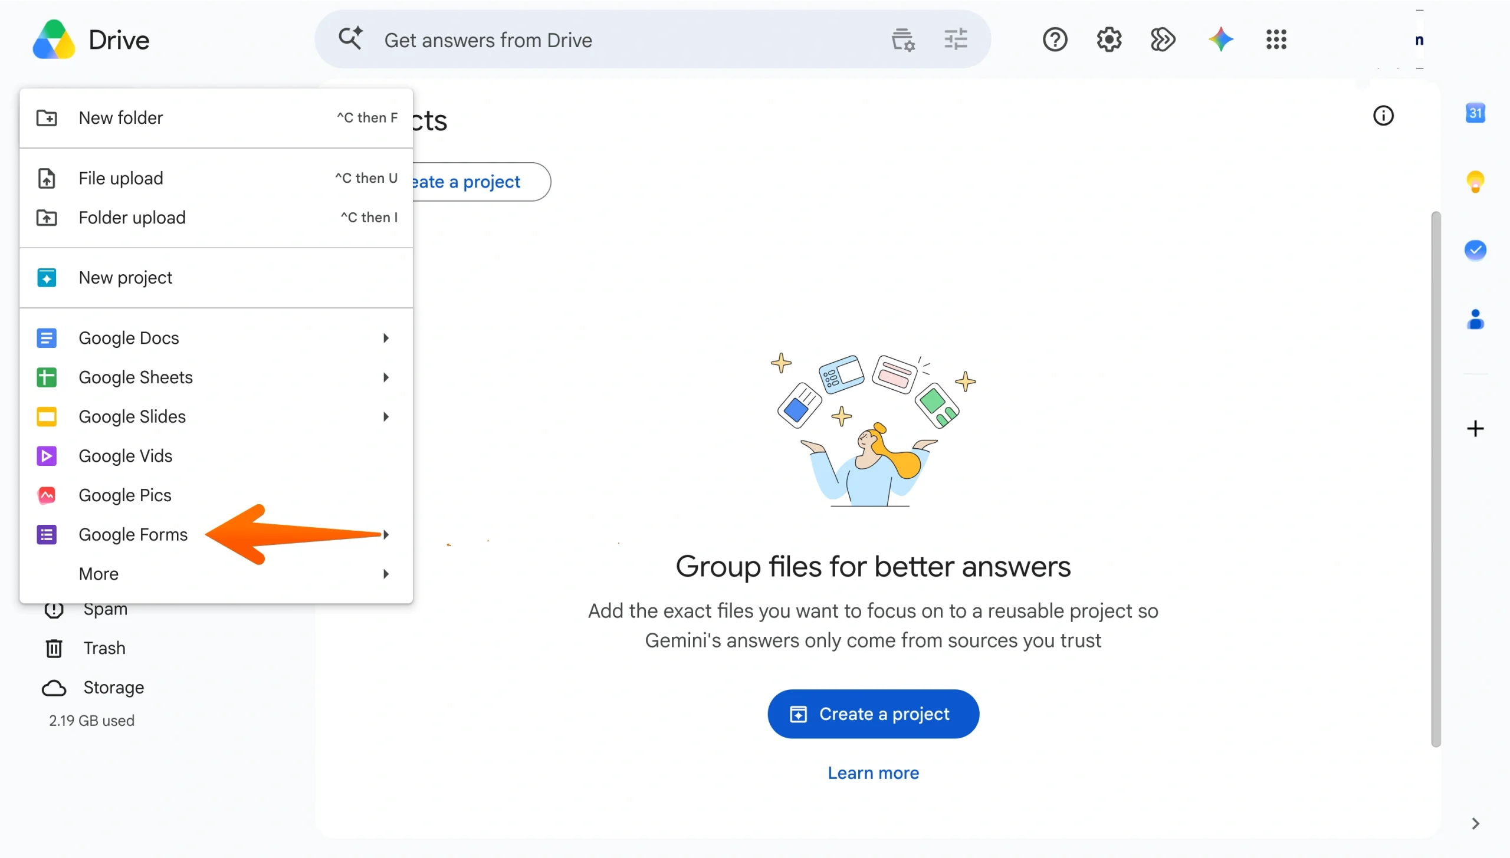Open Contacts person icon in side panel
Viewport: 1510px width, 858px height.
[1475, 319]
